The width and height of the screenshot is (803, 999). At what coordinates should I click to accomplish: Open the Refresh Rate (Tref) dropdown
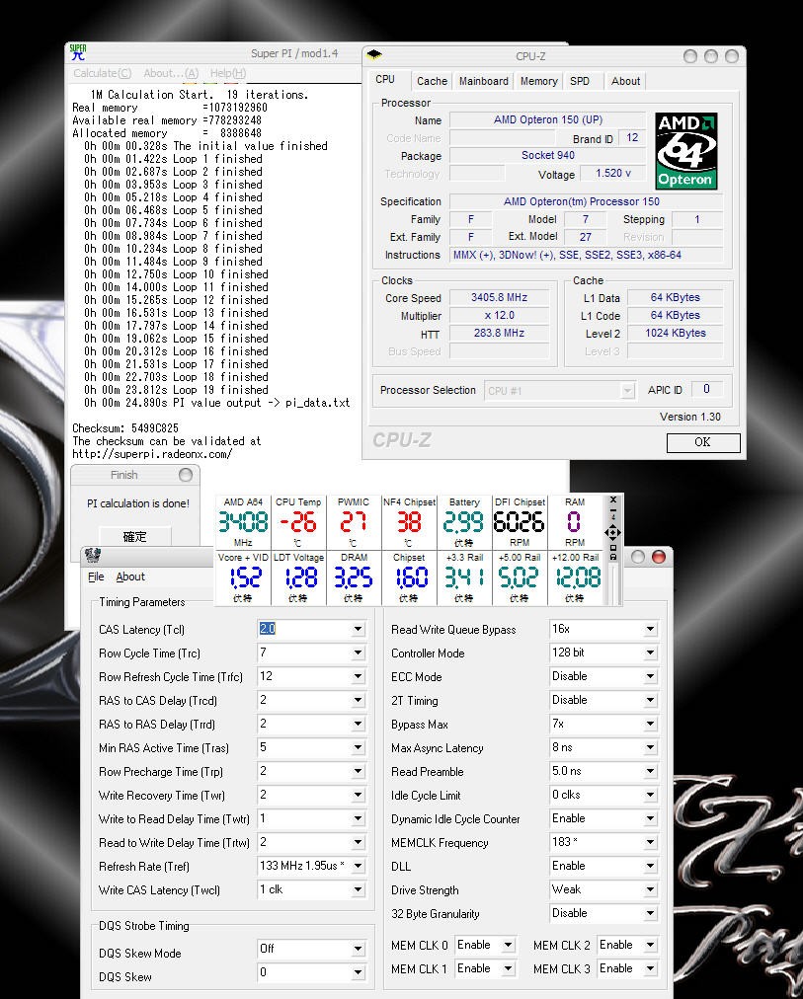[359, 866]
